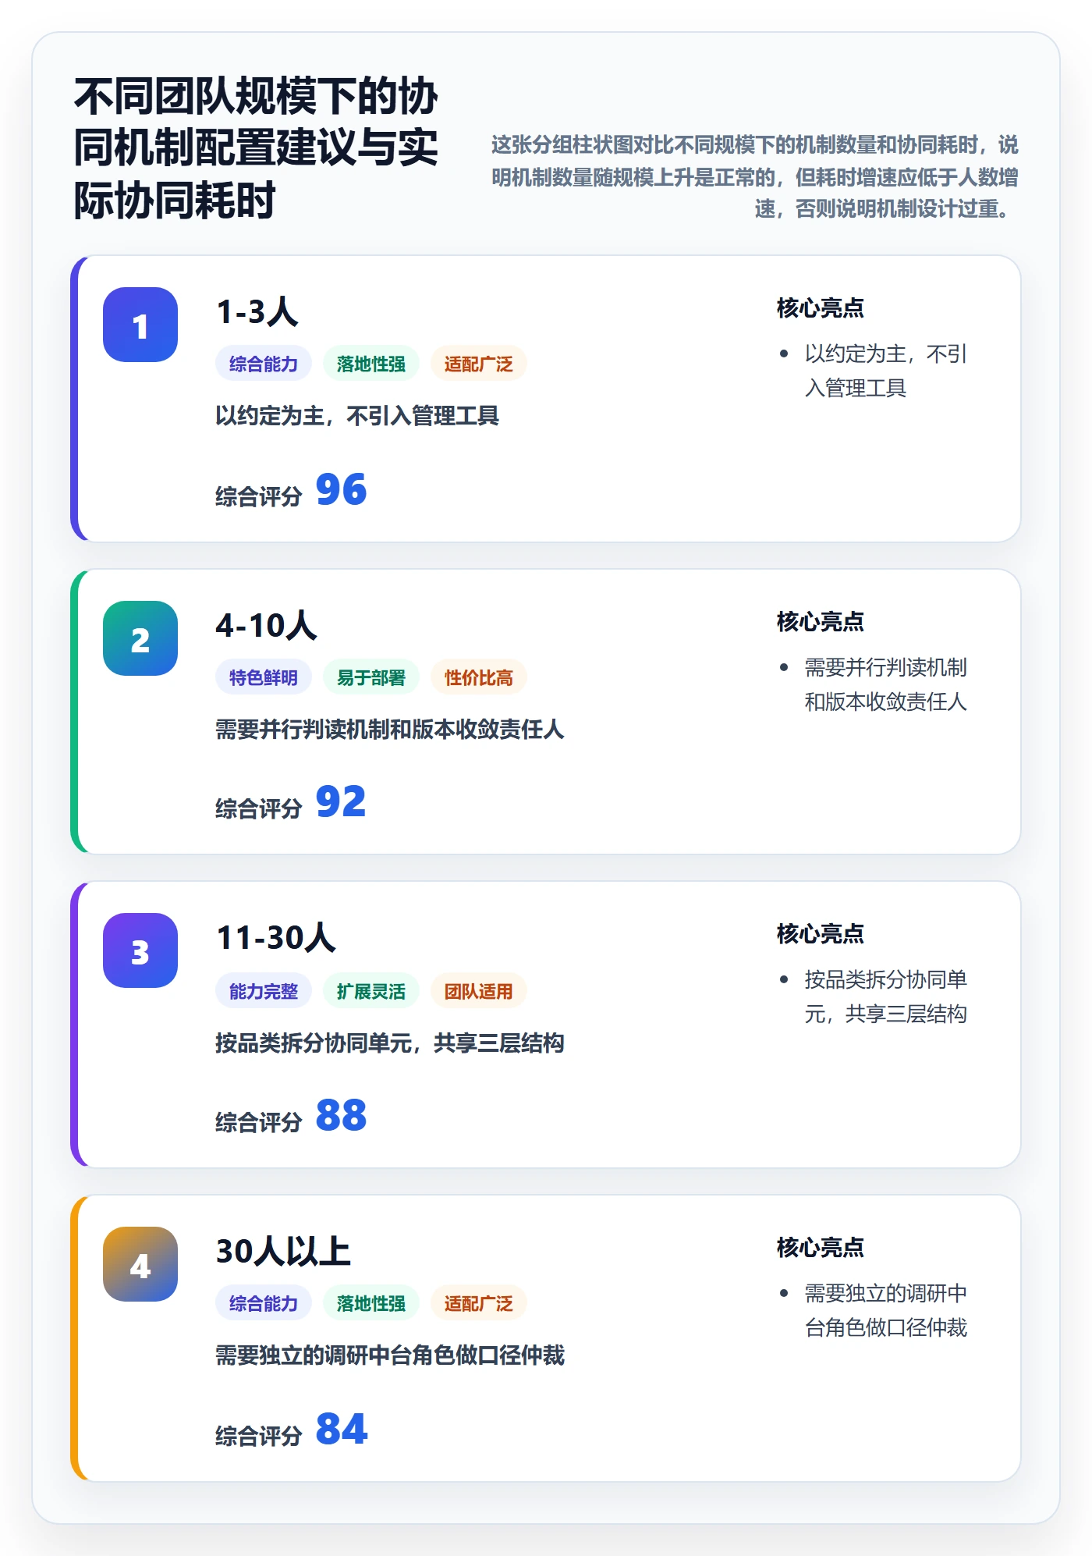Image resolution: width=1092 pixels, height=1556 pixels.
Task: Click the 易于部署 tag
Action: [371, 677]
